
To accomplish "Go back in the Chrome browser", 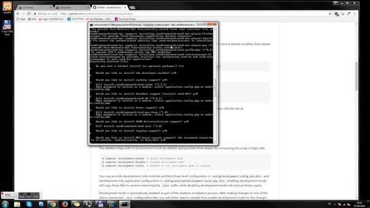I will [18, 14].
